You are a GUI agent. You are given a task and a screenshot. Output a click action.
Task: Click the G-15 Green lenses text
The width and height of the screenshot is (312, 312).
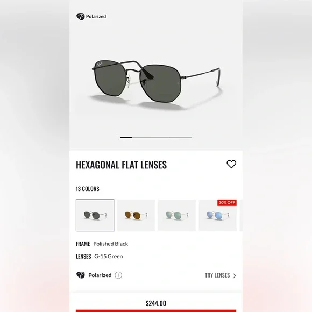pyautogui.click(x=109, y=256)
